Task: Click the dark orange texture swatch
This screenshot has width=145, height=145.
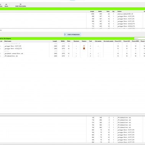Action: 84,49
